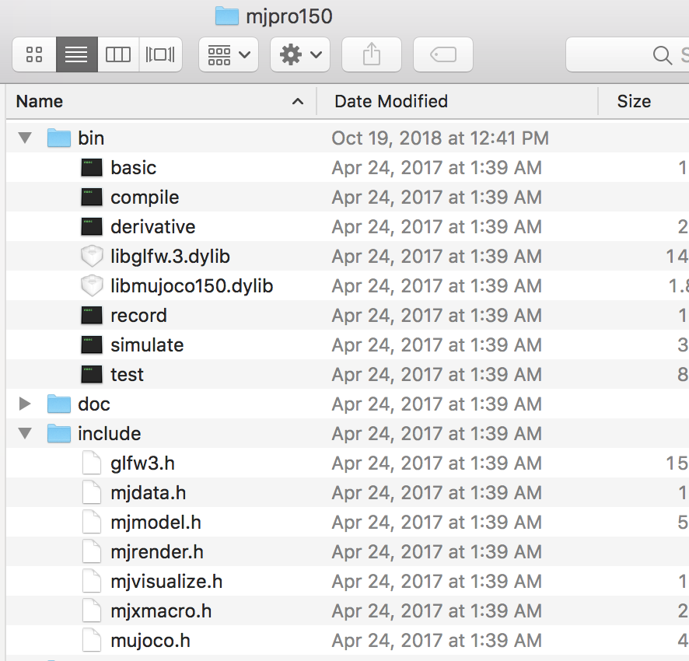This screenshot has width=689, height=661.
Task: Sort files by the Name column
Action: [x=39, y=101]
